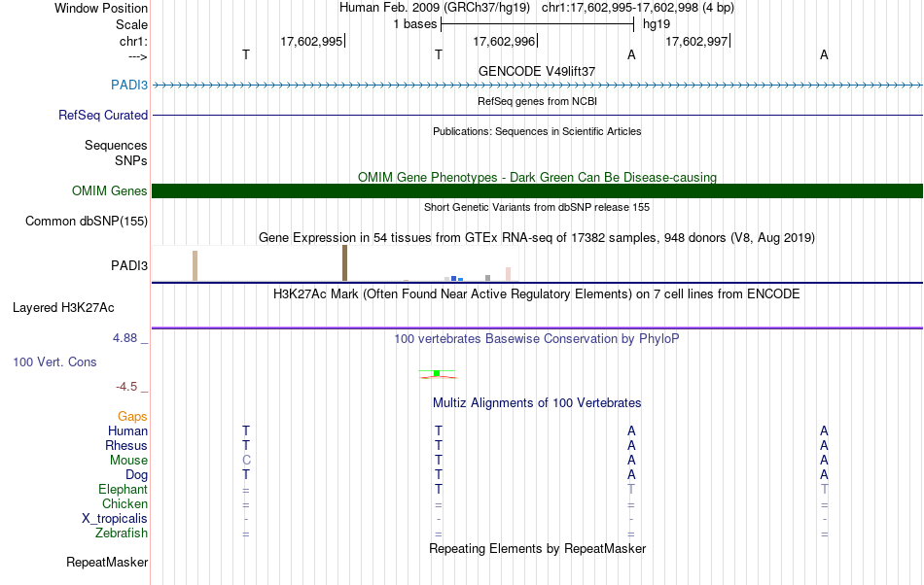Click the 17,602,997 coordinate label
This screenshot has width=924, height=585.
[x=696, y=41]
